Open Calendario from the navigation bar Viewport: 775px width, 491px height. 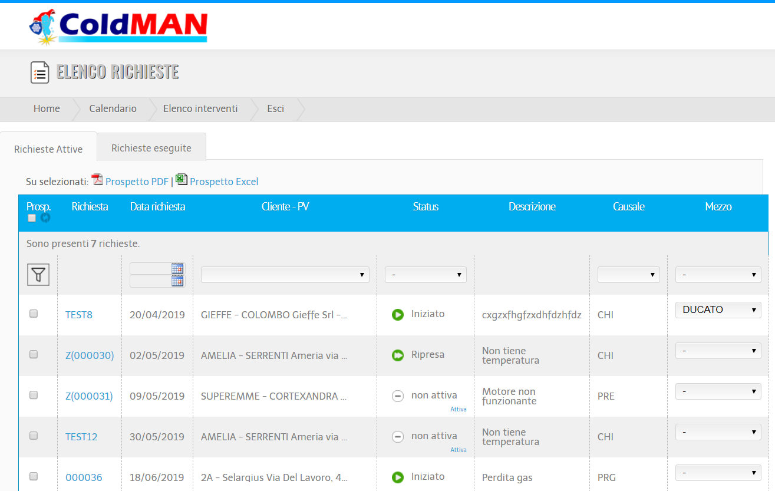pos(113,108)
